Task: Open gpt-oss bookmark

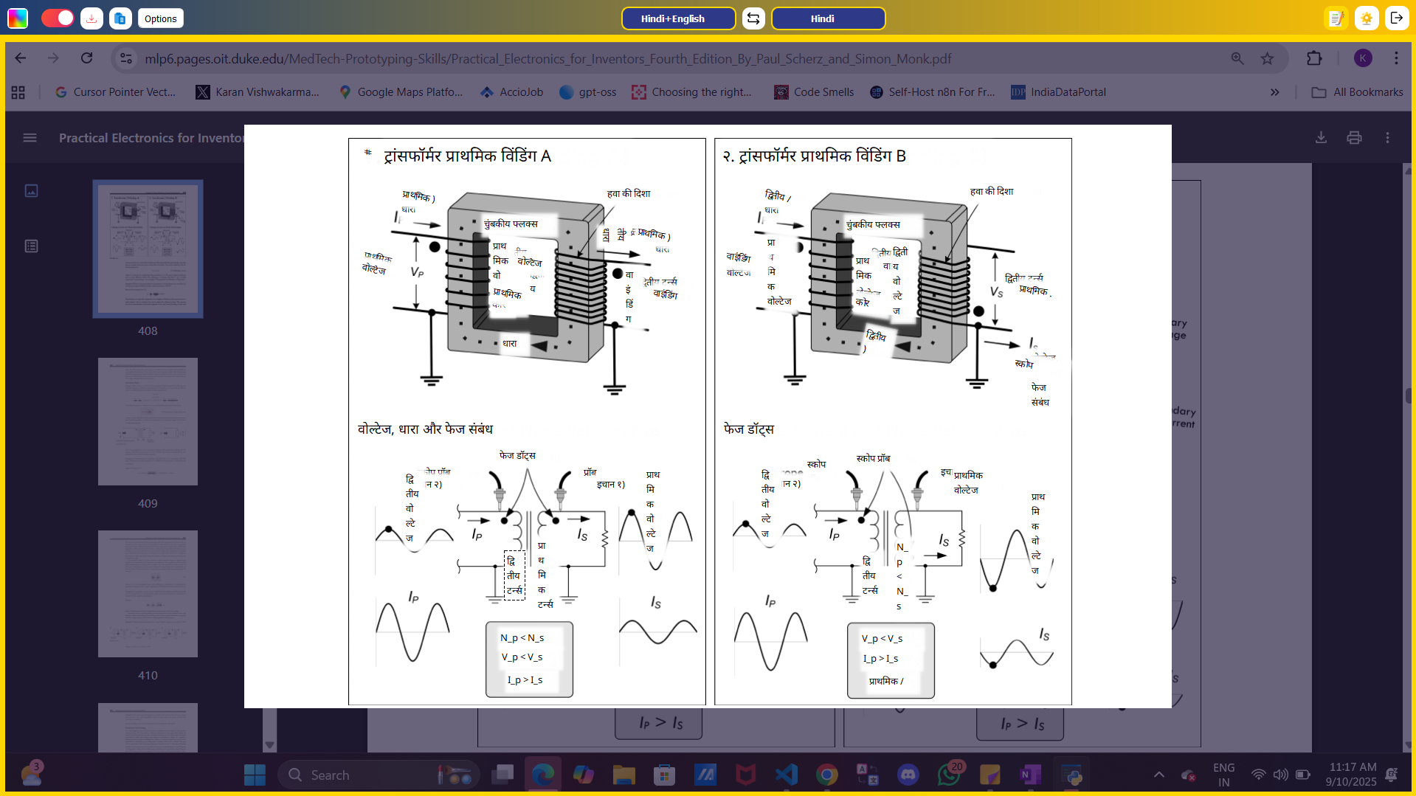Action: (588, 92)
